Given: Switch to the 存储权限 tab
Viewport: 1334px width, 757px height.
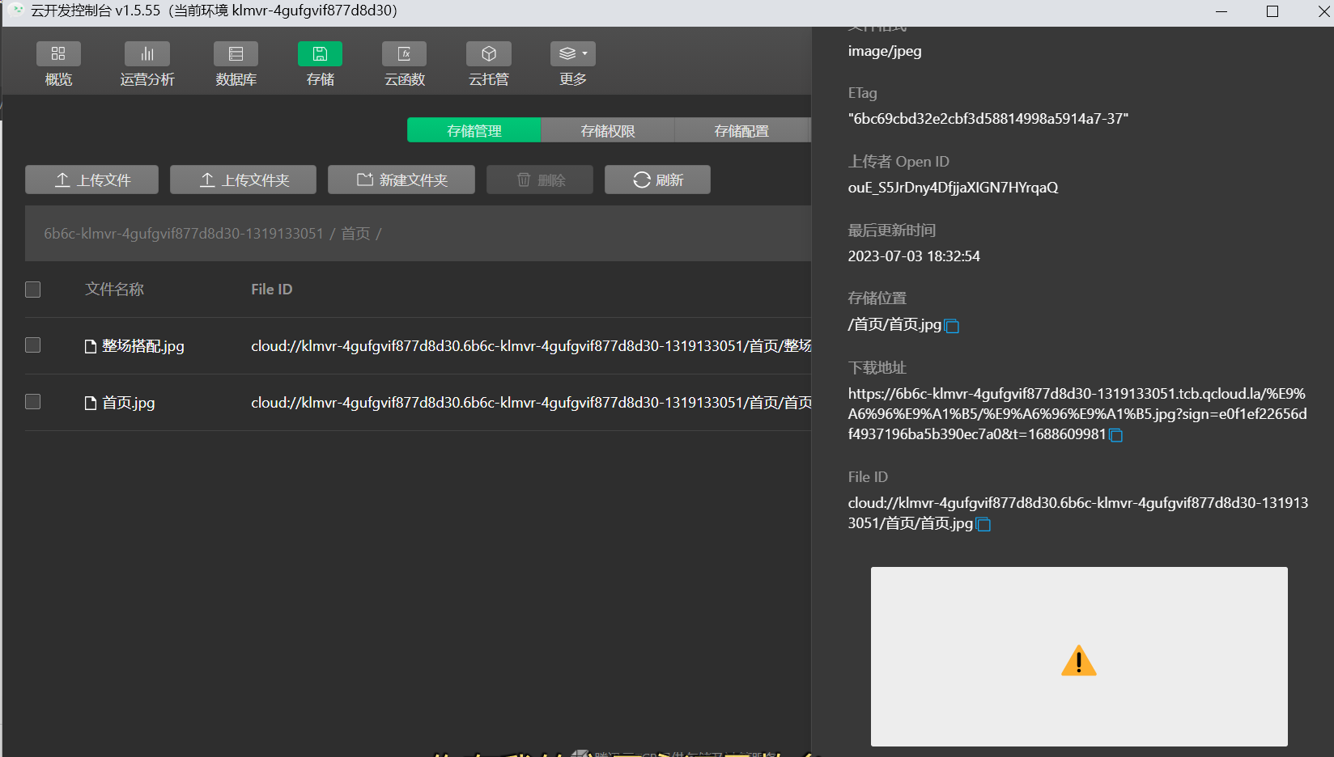Looking at the screenshot, I should (608, 130).
